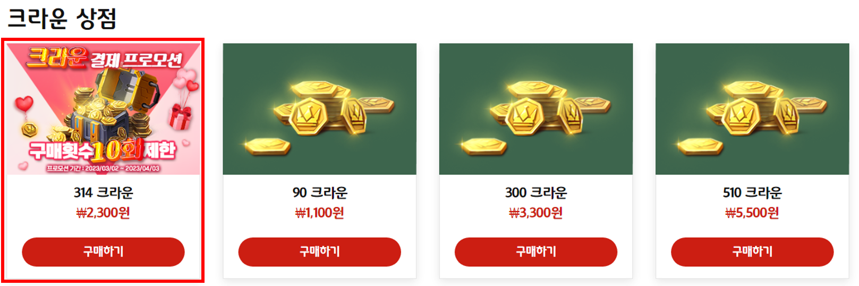This screenshot has height=286, width=859.
Task: Click the ₩5,500원 price
Action: coord(752,213)
